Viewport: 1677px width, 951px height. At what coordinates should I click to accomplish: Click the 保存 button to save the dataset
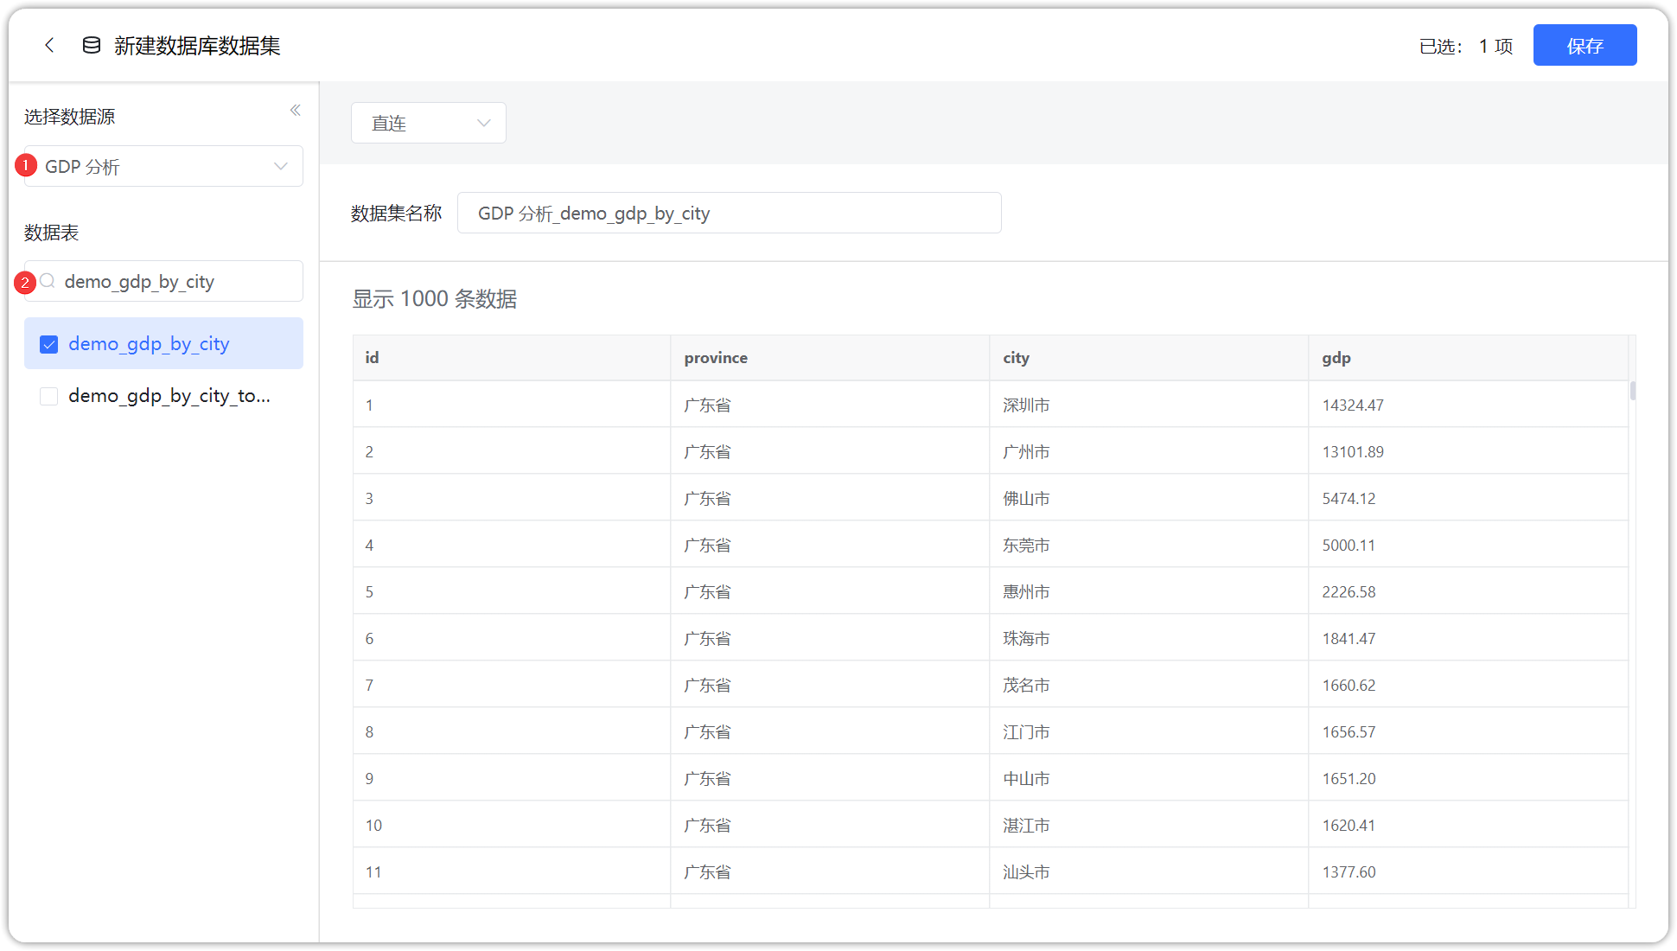coord(1585,45)
